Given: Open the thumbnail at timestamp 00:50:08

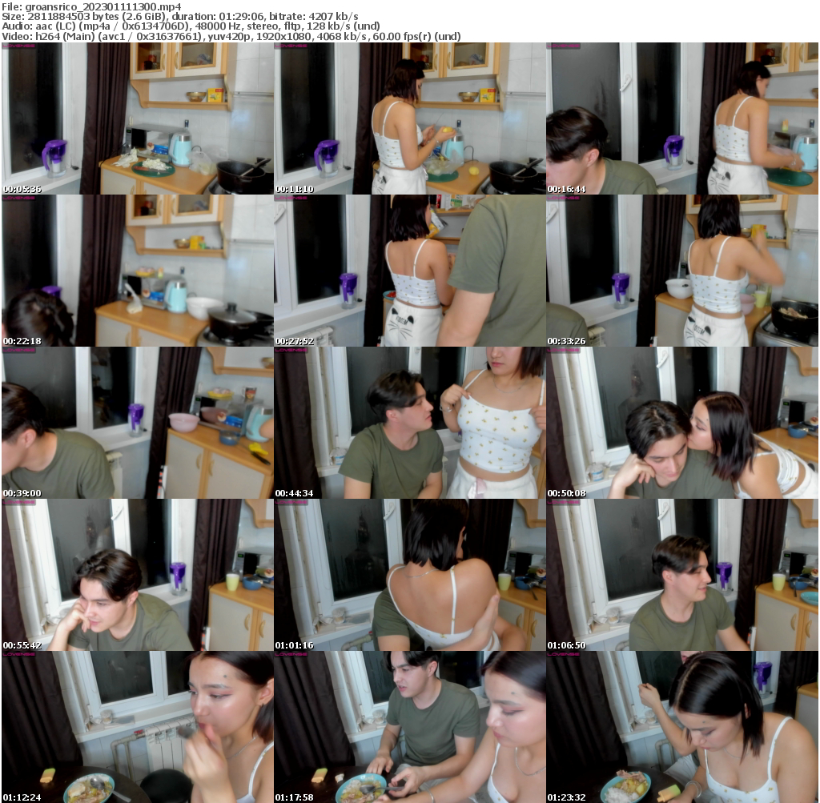Looking at the screenshot, I should coord(681,423).
